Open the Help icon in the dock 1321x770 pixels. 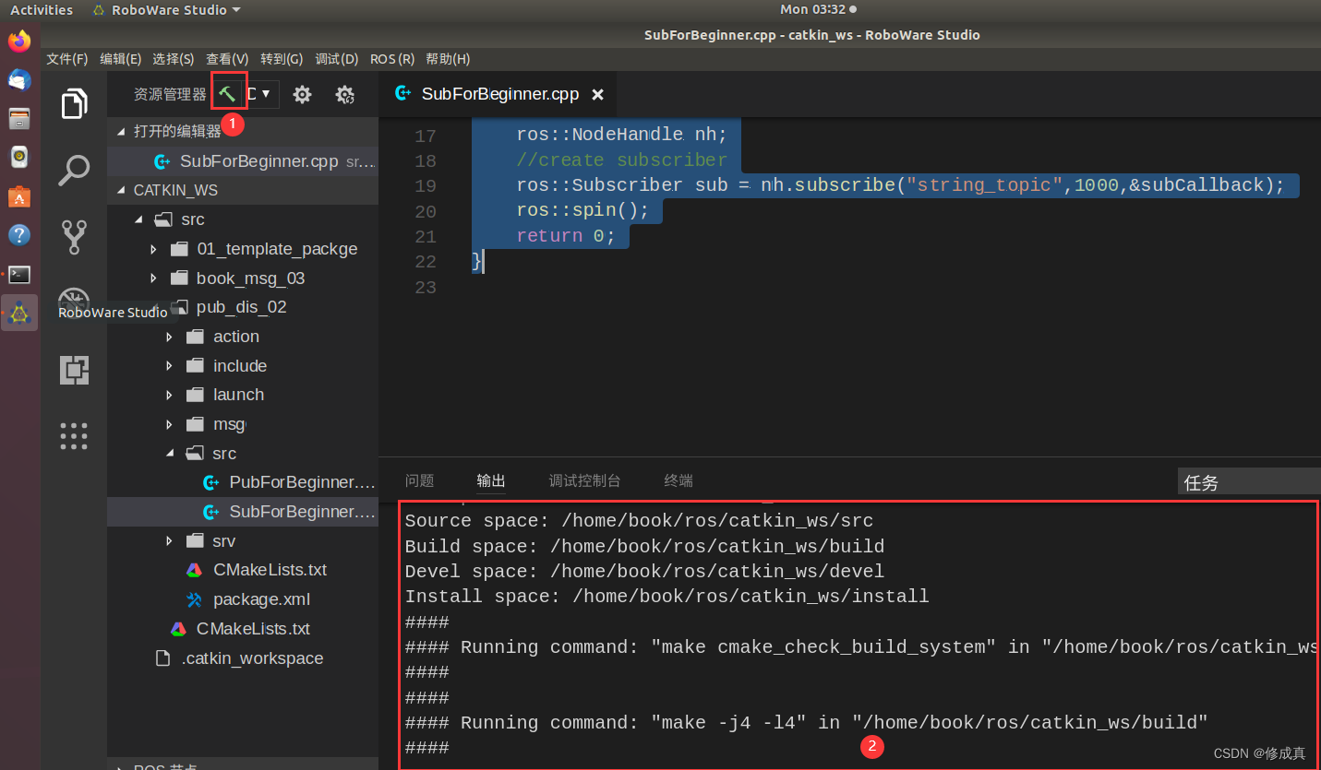tap(19, 235)
